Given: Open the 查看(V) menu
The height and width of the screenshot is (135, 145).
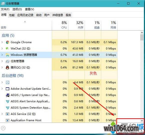Looking at the screenshot, I should coord(29,9).
